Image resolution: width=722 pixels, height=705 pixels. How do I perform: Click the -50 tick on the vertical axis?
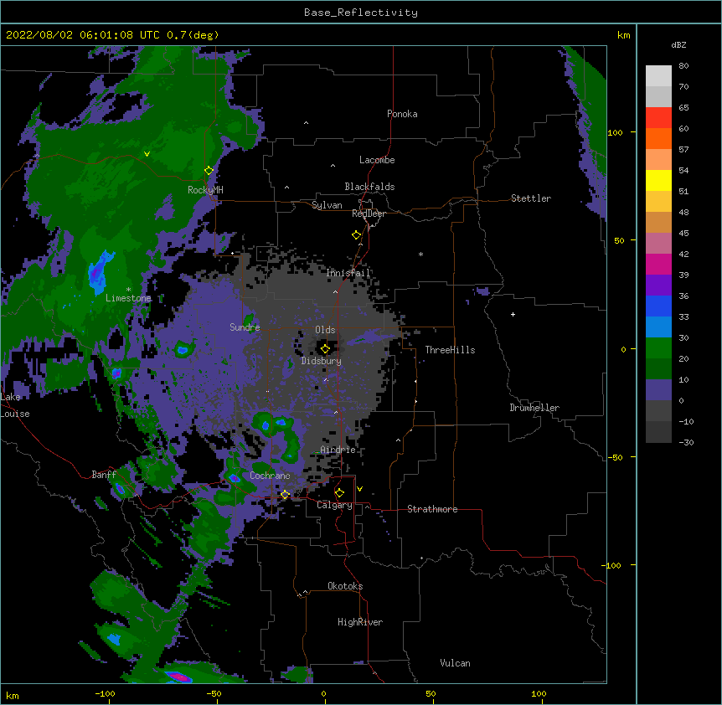[615, 457]
